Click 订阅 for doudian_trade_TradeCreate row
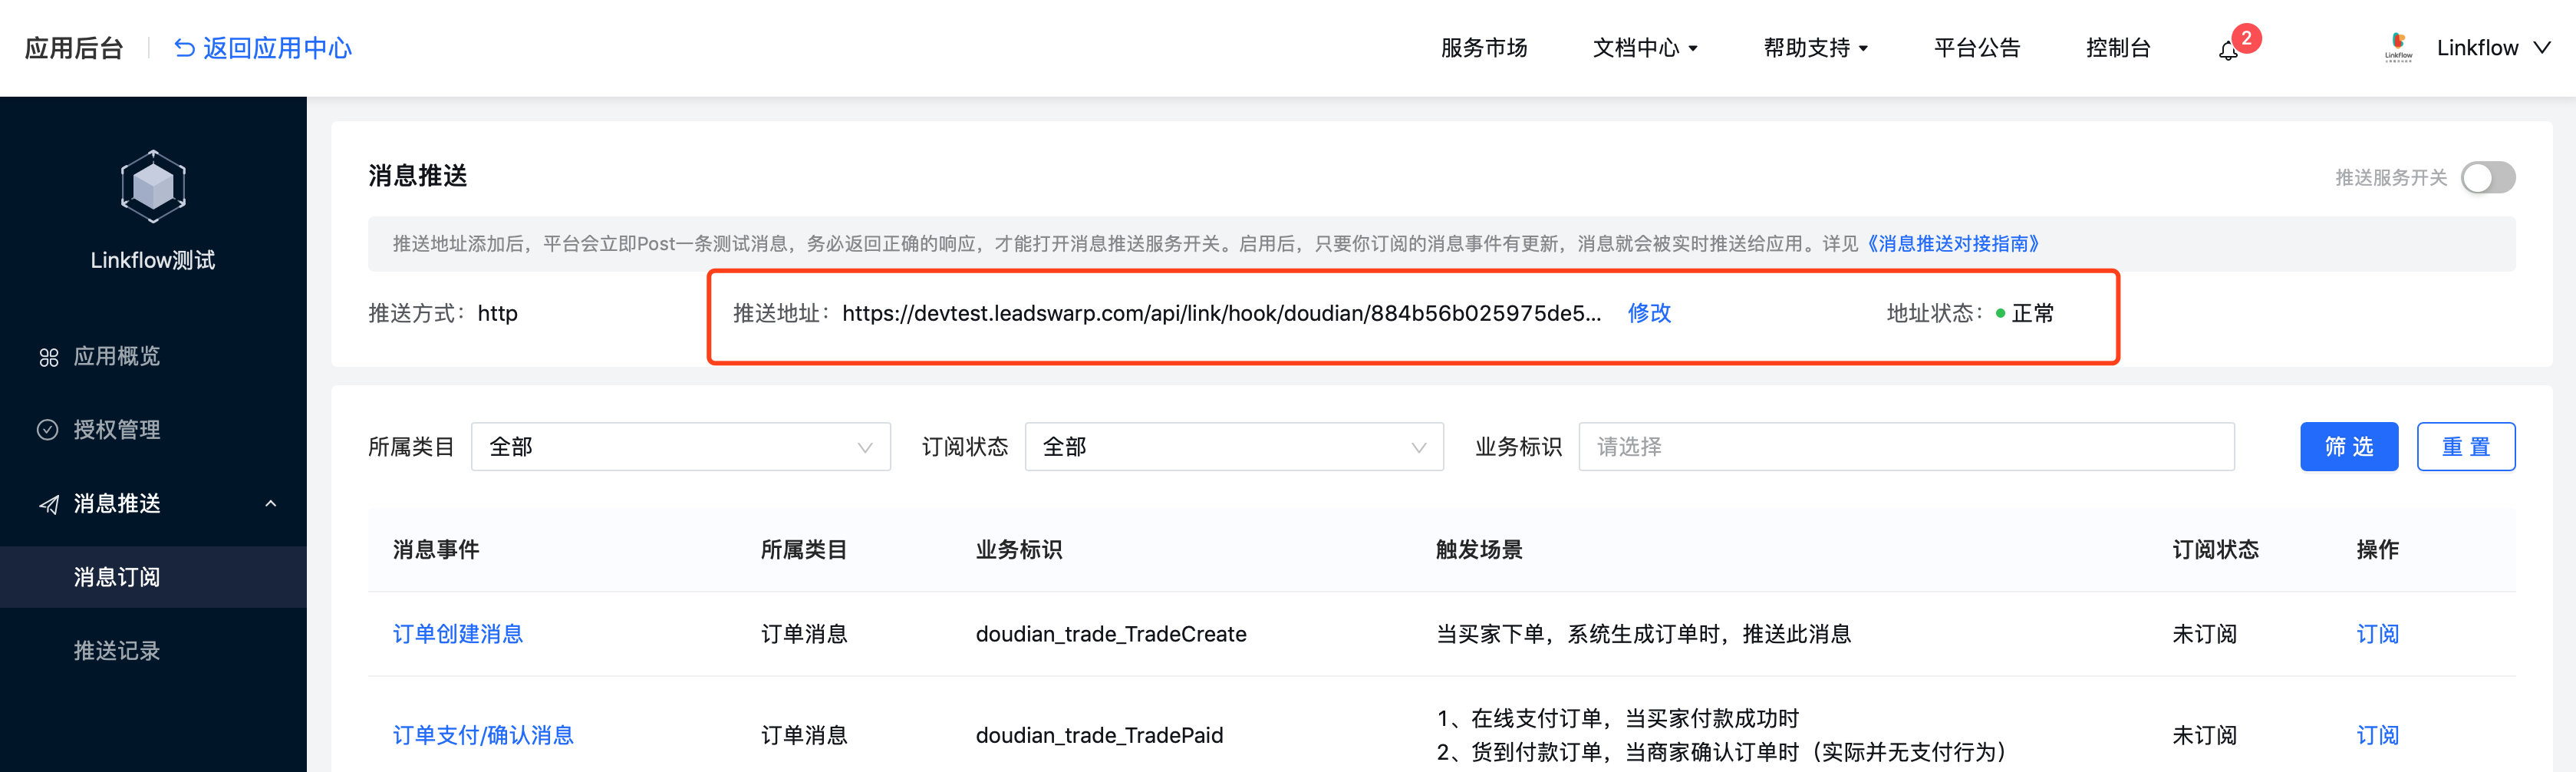The height and width of the screenshot is (772, 2576). [x=2377, y=634]
